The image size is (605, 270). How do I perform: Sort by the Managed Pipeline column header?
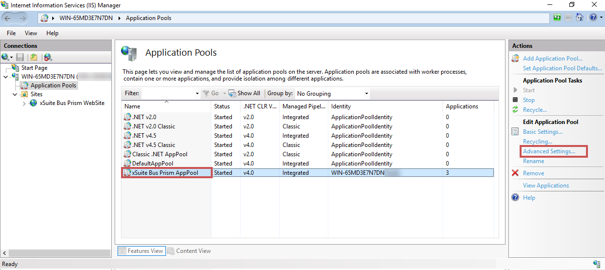[x=303, y=106]
